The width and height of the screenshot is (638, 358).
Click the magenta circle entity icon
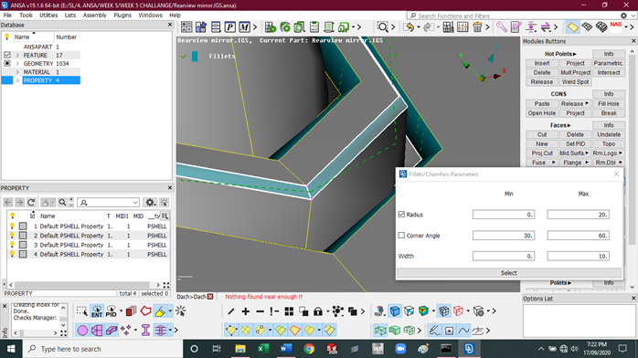click(x=82, y=331)
